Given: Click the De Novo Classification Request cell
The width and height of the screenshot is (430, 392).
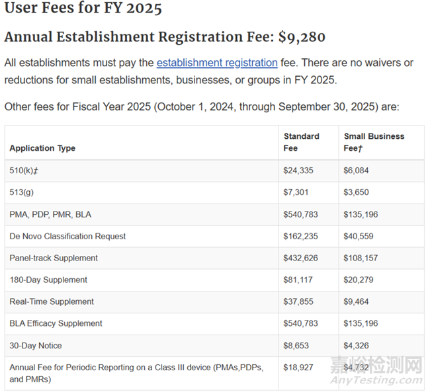Looking at the screenshot, I should [x=67, y=236].
